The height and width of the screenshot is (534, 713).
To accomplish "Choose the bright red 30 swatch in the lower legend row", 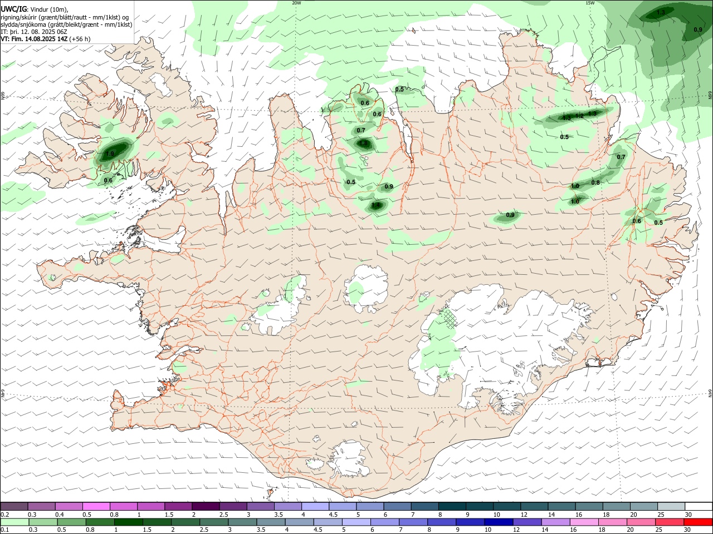I will click(x=697, y=522).
